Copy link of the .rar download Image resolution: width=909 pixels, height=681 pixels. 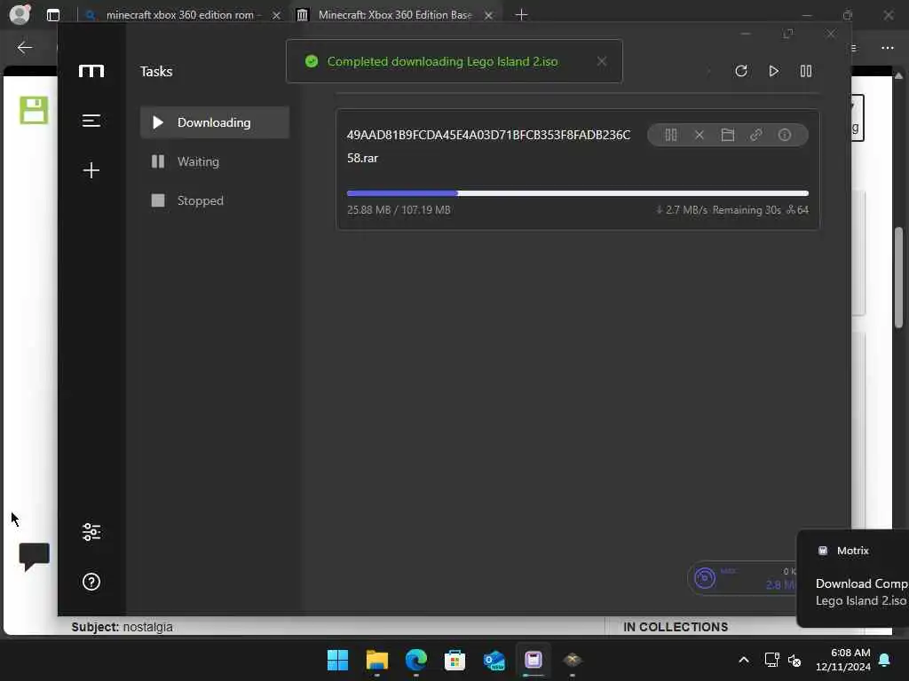click(756, 135)
